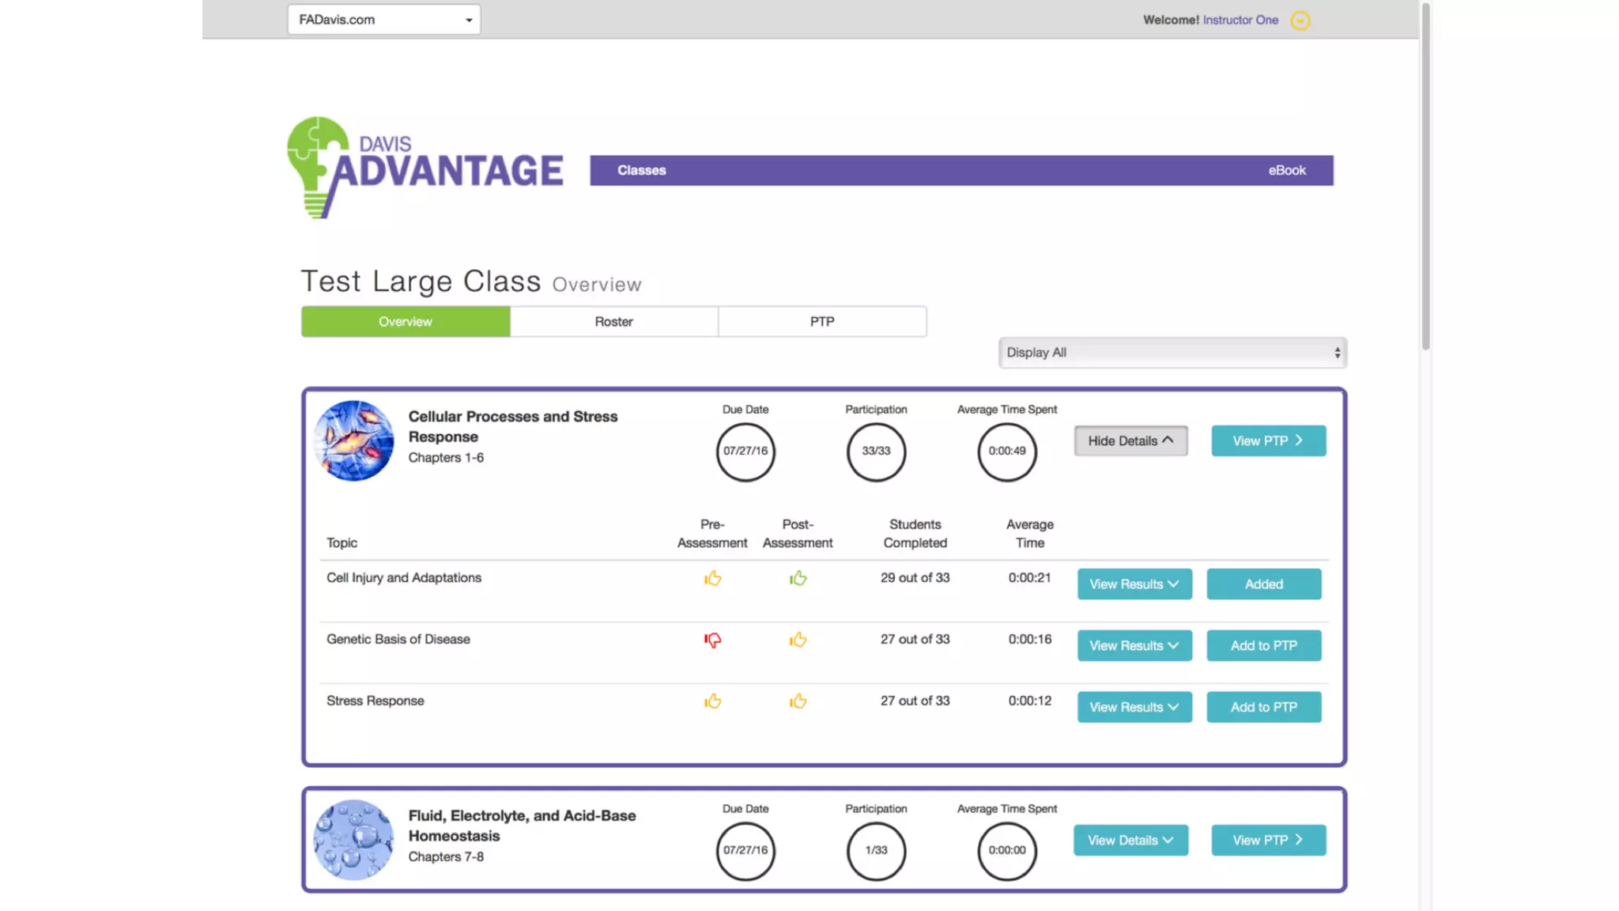
Task: Add Genetic Basis of Disease to PTP
Action: coord(1263,645)
